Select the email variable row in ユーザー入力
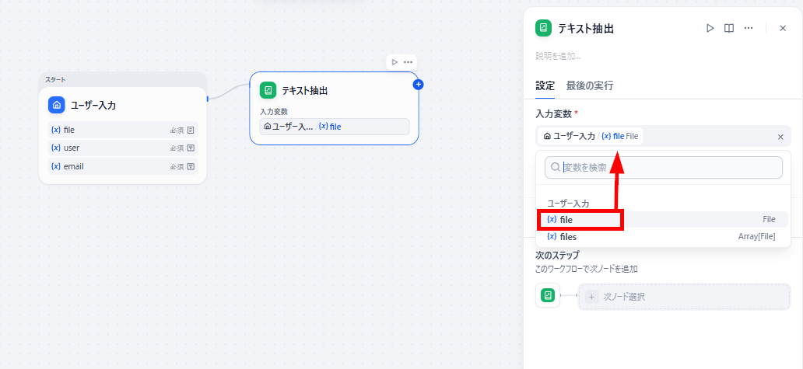This screenshot has height=369, width=803. (x=123, y=166)
